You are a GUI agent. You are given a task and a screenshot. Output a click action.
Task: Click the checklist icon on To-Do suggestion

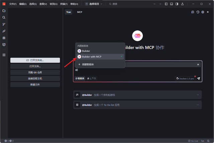pos(77,105)
